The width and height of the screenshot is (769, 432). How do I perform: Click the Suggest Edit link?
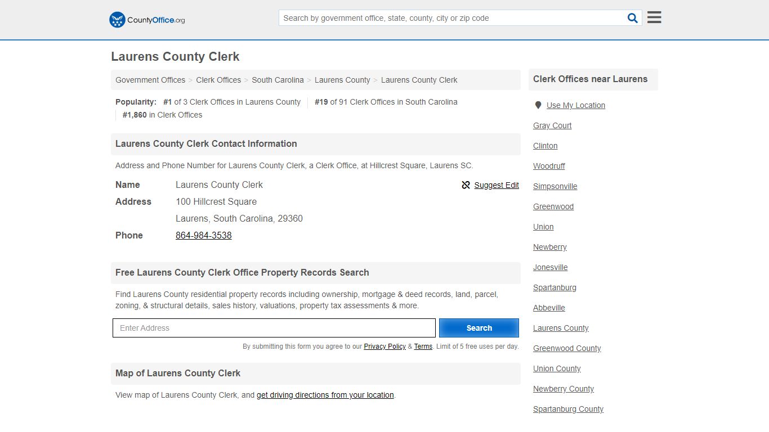click(x=497, y=185)
